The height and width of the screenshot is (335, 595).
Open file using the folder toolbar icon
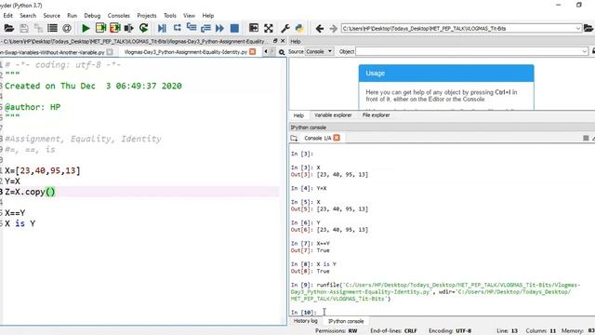coord(9,28)
